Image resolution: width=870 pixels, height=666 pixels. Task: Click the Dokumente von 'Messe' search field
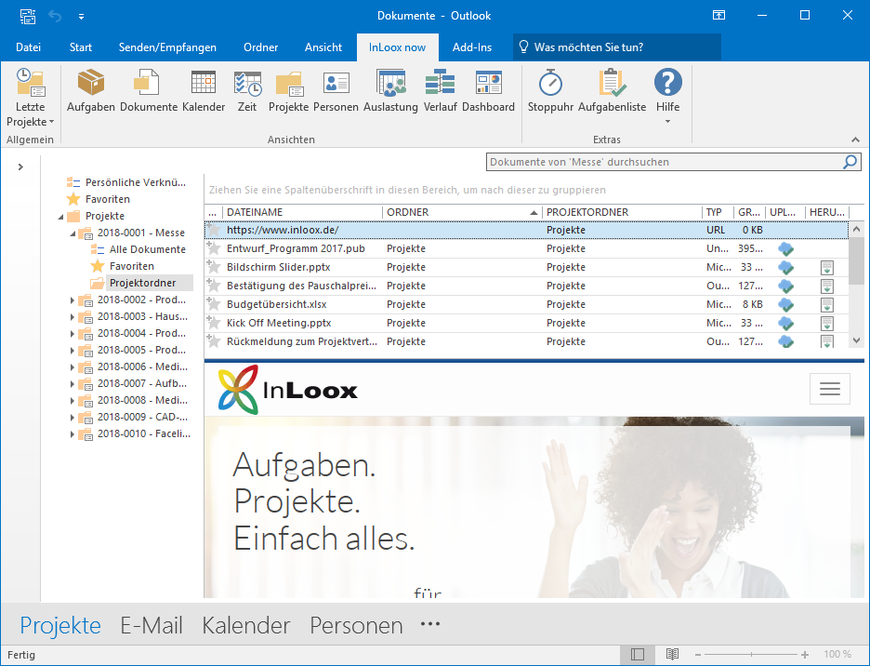click(665, 162)
